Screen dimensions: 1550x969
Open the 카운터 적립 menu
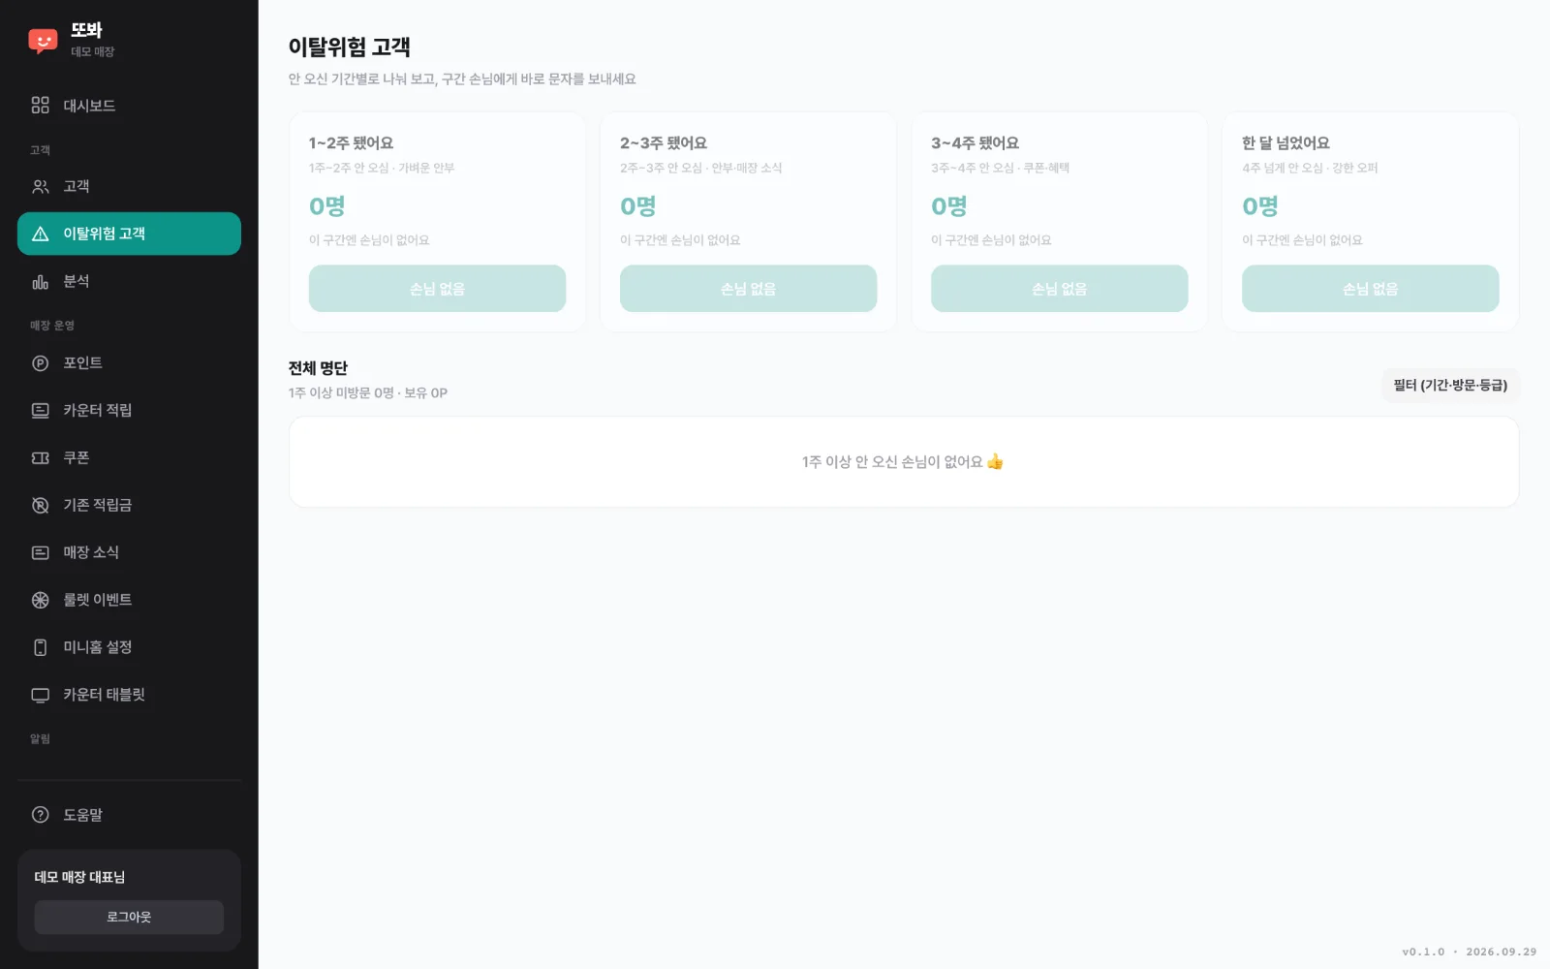(x=129, y=410)
